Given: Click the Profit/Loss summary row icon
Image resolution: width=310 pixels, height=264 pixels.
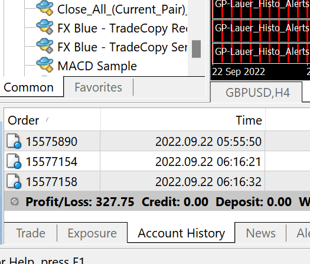Looking at the screenshot, I should click(x=15, y=202).
